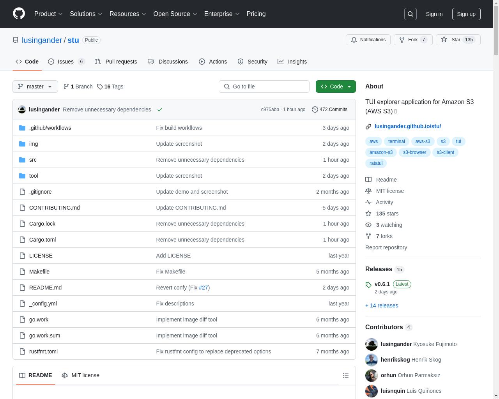Click the Notifications bell button

click(x=368, y=40)
